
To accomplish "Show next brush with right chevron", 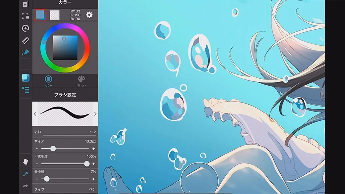I will 95,114.
